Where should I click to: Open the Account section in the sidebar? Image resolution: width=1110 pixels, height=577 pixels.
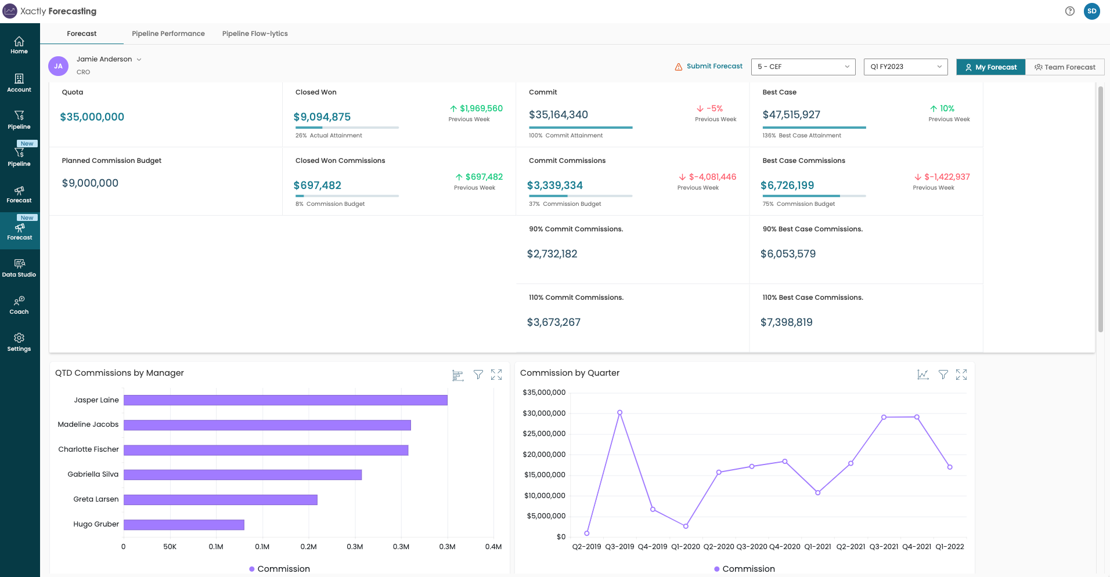point(19,82)
